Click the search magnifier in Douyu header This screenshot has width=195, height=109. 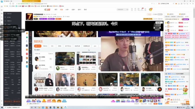(x=127, y=9)
